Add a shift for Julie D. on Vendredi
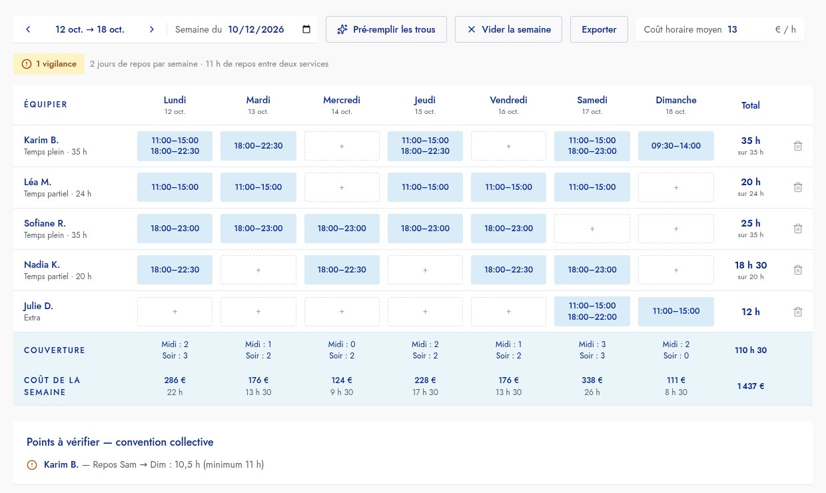Screen dimensions: 826x493 pos(508,311)
